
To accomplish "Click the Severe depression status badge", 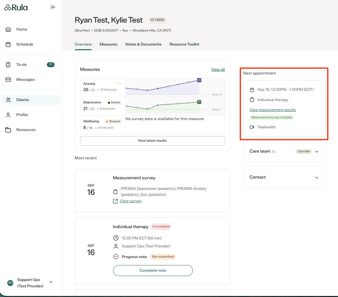I will tap(114, 102).
